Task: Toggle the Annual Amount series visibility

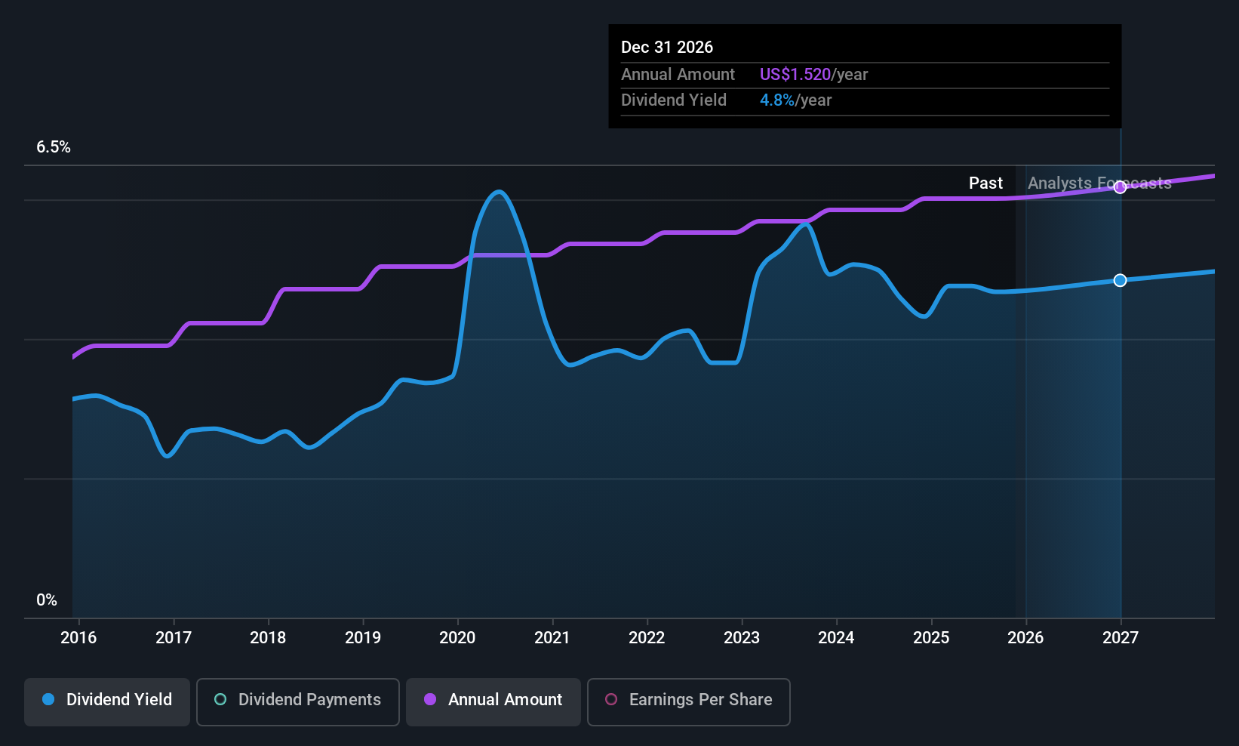Action: pyautogui.click(x=493, y=701)
